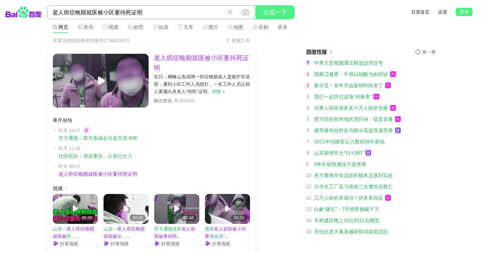Open 9米长鲸鱼搁浅大连海滩
Image resolution: width=481 pixels, height=253 pixels.
click(x=340, y=164)
